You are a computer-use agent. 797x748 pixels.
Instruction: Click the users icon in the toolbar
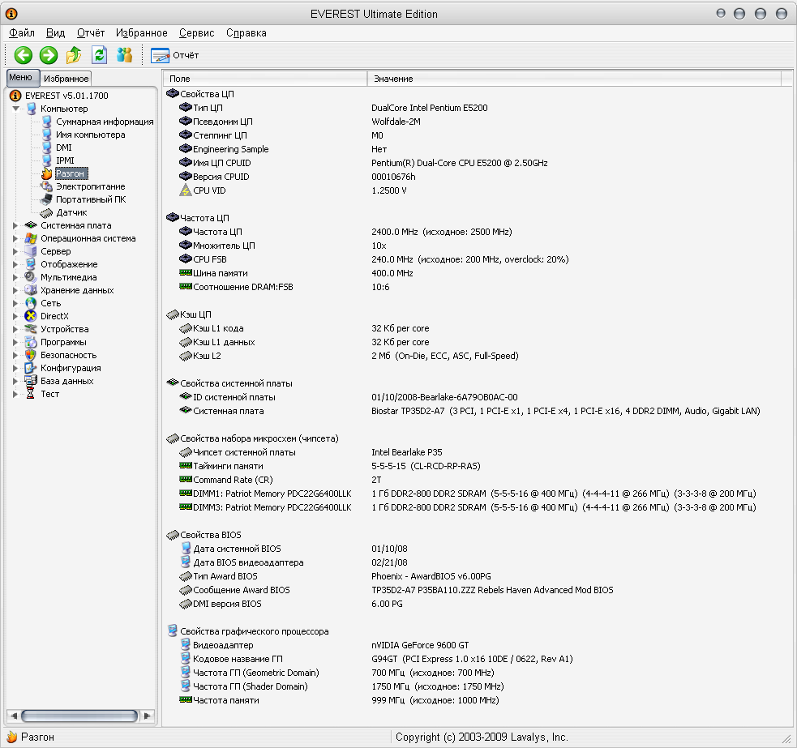[x=125, y=55]
